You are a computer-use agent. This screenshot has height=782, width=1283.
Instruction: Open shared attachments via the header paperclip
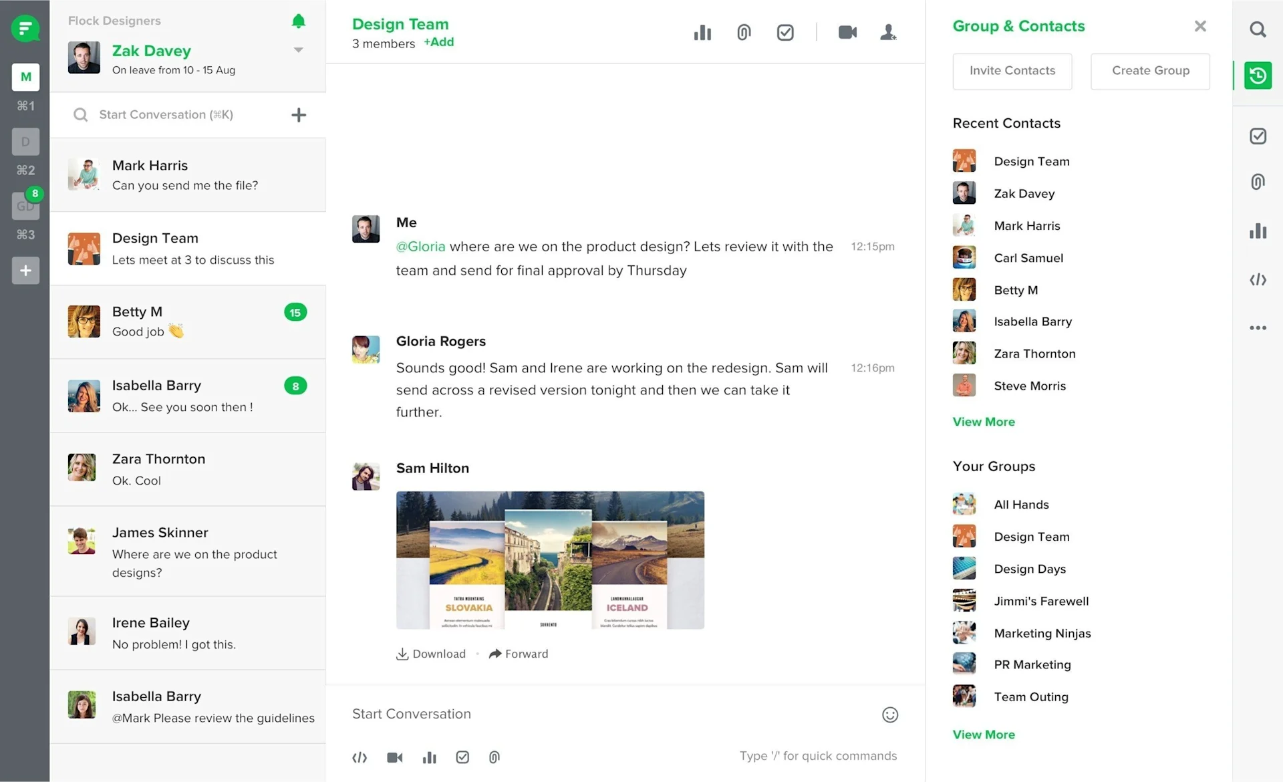pos(744,31)
